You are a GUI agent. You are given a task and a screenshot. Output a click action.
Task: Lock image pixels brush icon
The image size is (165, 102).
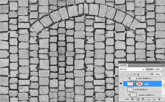point(131,74)
